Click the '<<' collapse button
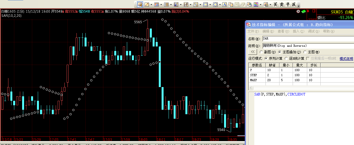 tap(253, 52)
